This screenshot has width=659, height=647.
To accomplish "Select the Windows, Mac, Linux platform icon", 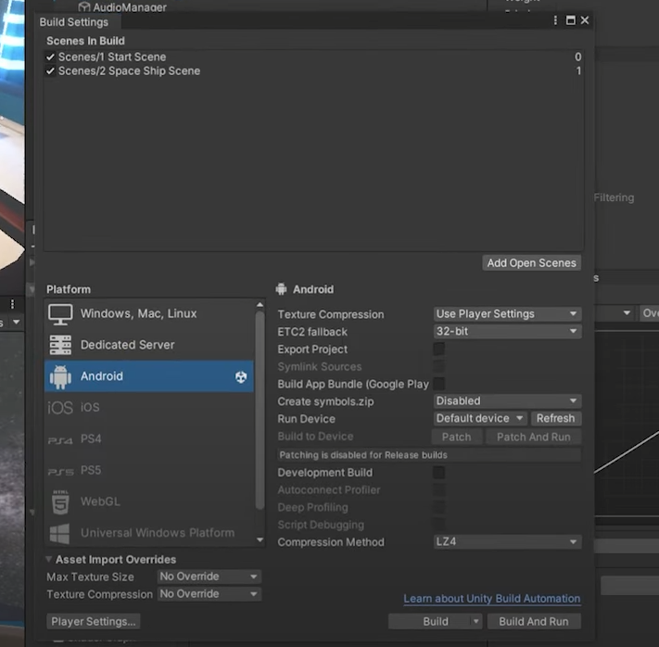I will click(60, 314).
